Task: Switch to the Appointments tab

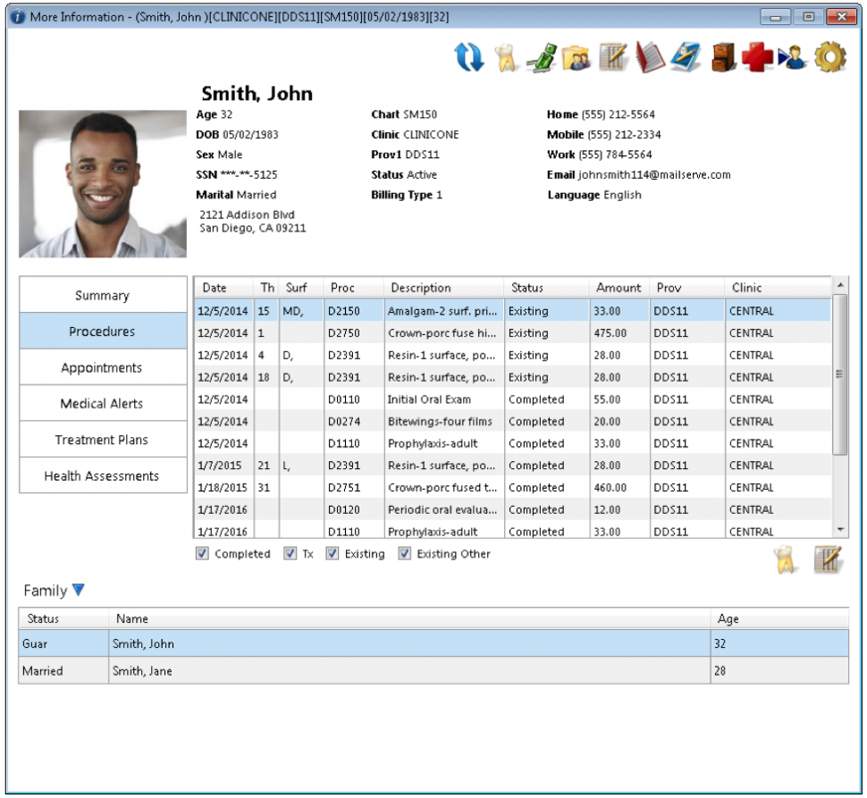Action: pos(102,366)
